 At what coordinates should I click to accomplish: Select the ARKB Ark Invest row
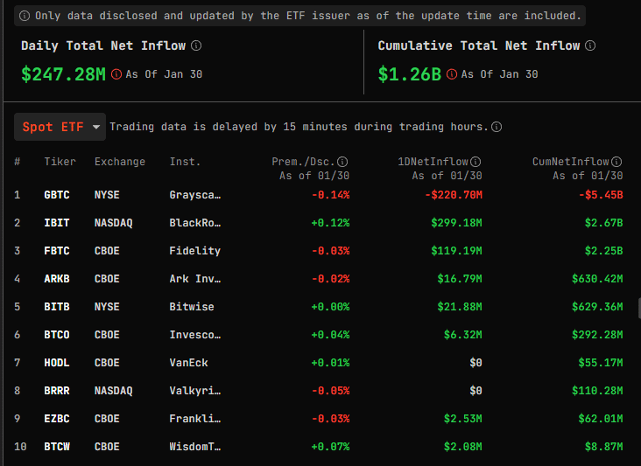tap(319, 279)
